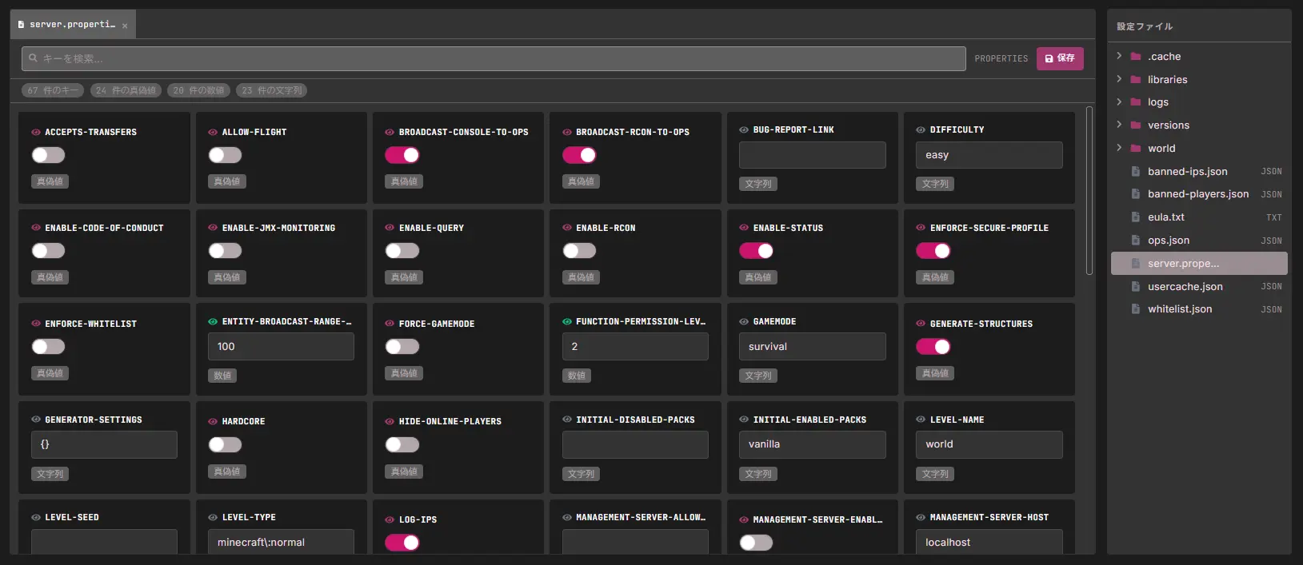Expand the world folder in the tree
The width and height of the screenshot is (1303, 565).
(1119, 148)
